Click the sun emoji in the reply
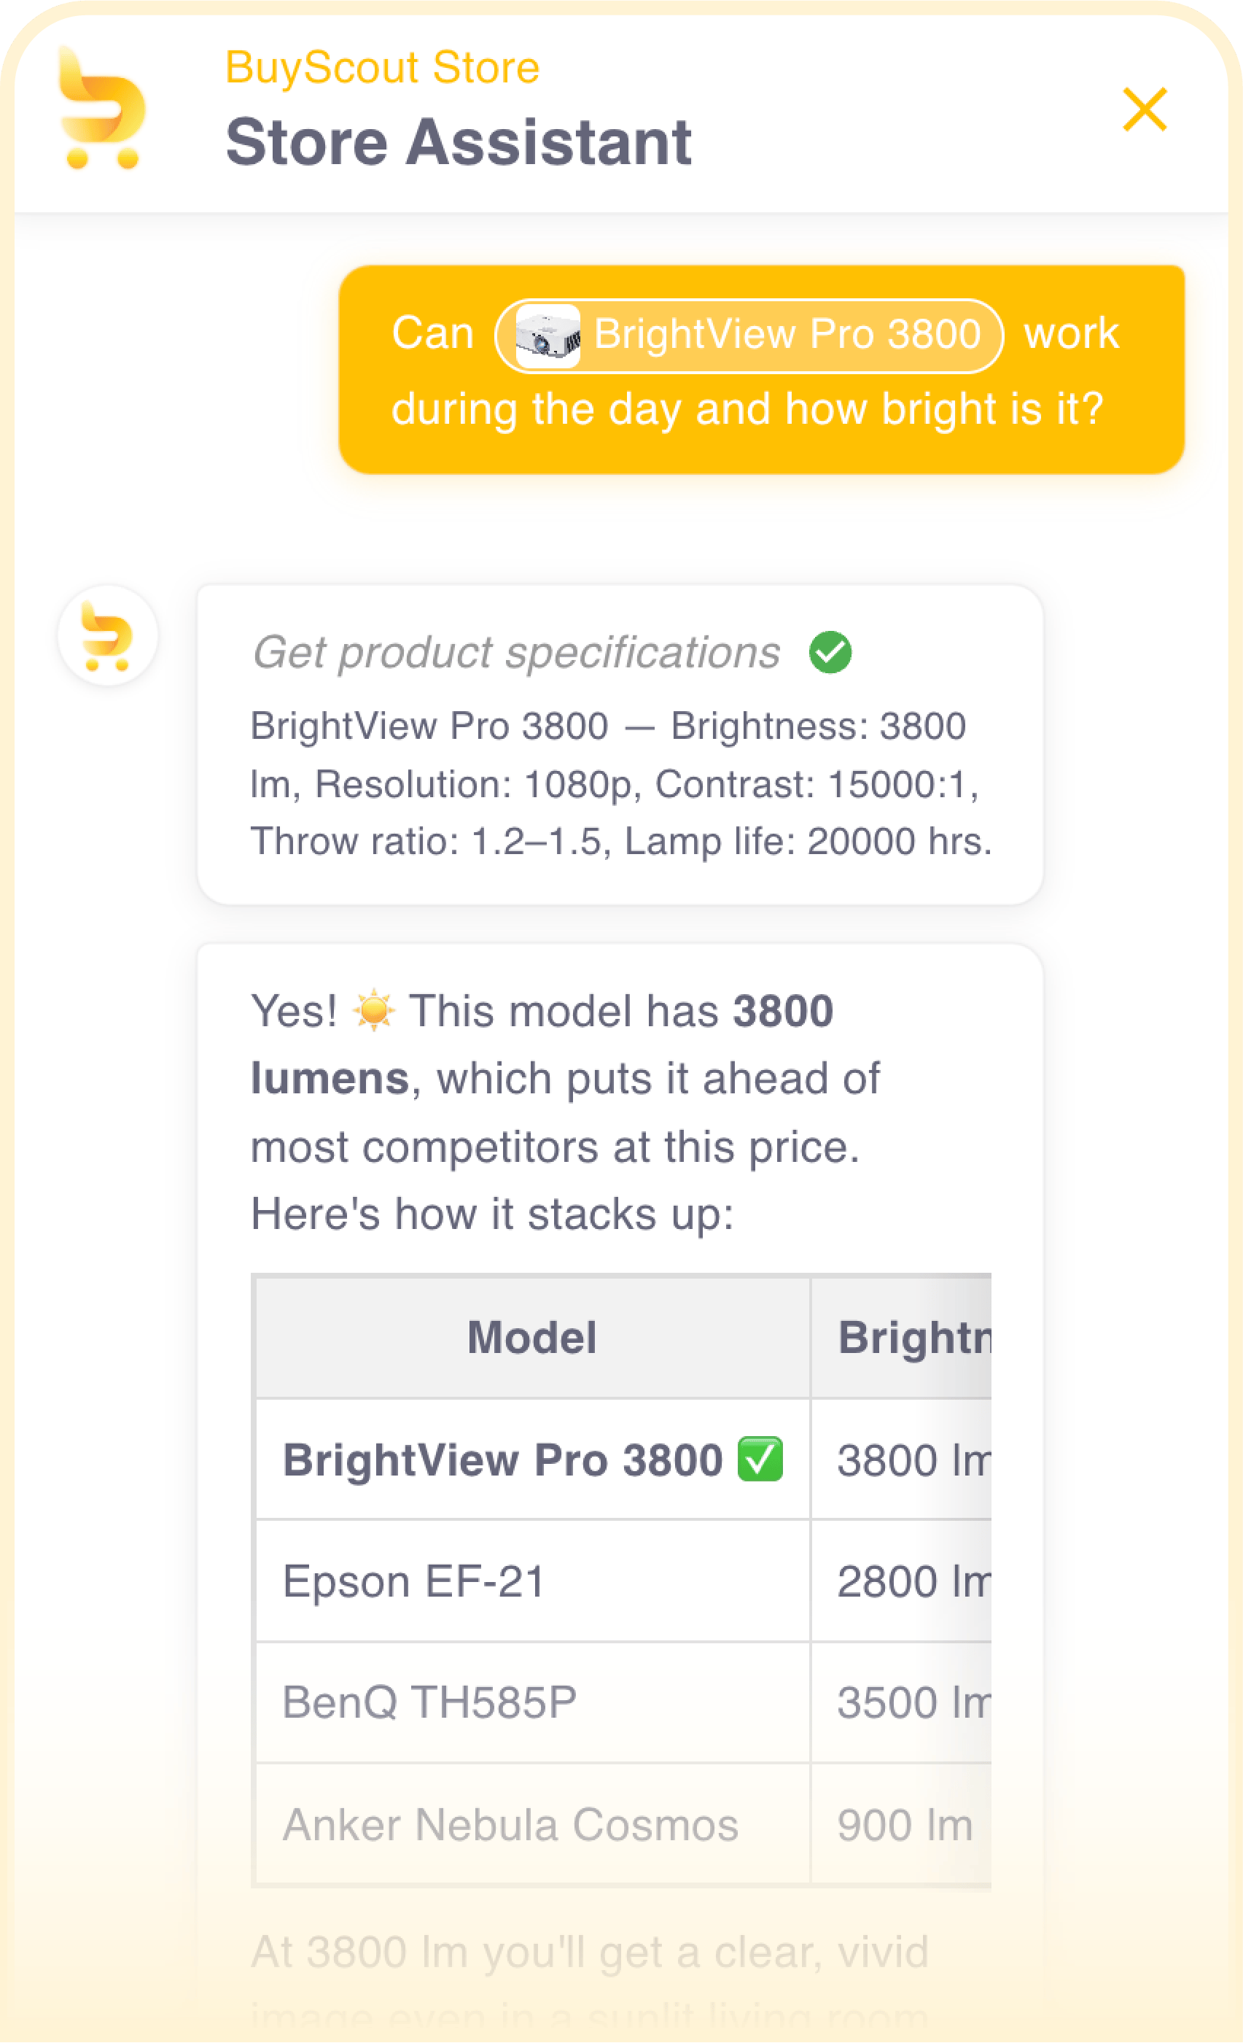The image size is (1243, 2043). click(x=374, y=1010)
